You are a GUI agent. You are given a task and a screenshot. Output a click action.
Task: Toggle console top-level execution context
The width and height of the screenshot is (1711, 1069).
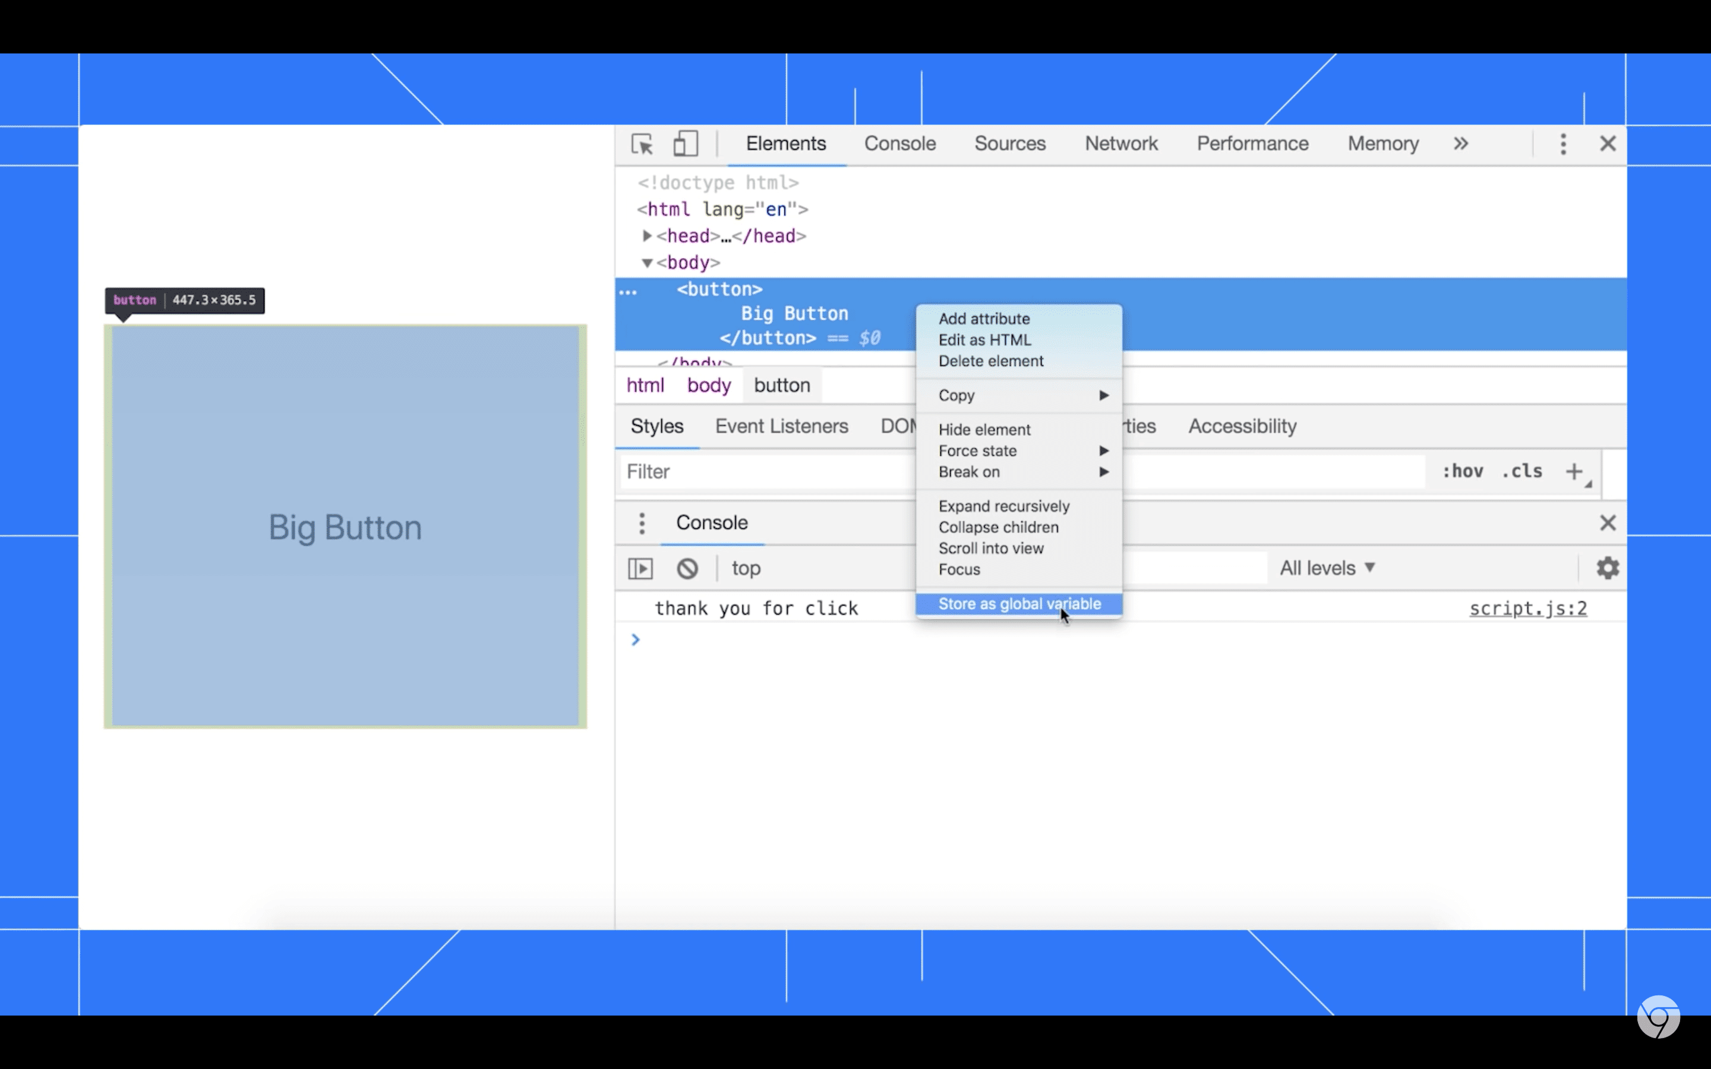(x=639, y=568)
